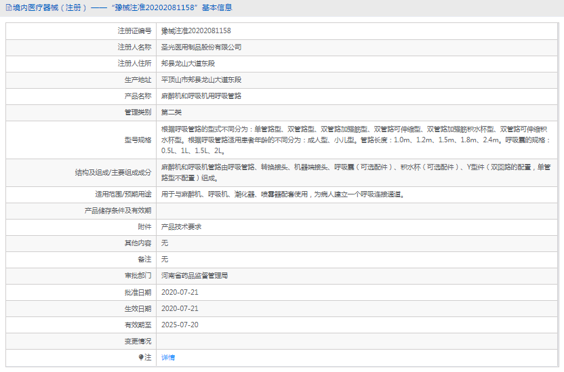Screen dimensions: 564x372
Task: Click approval department 河南省药品监督管理局
Action: 195,276
